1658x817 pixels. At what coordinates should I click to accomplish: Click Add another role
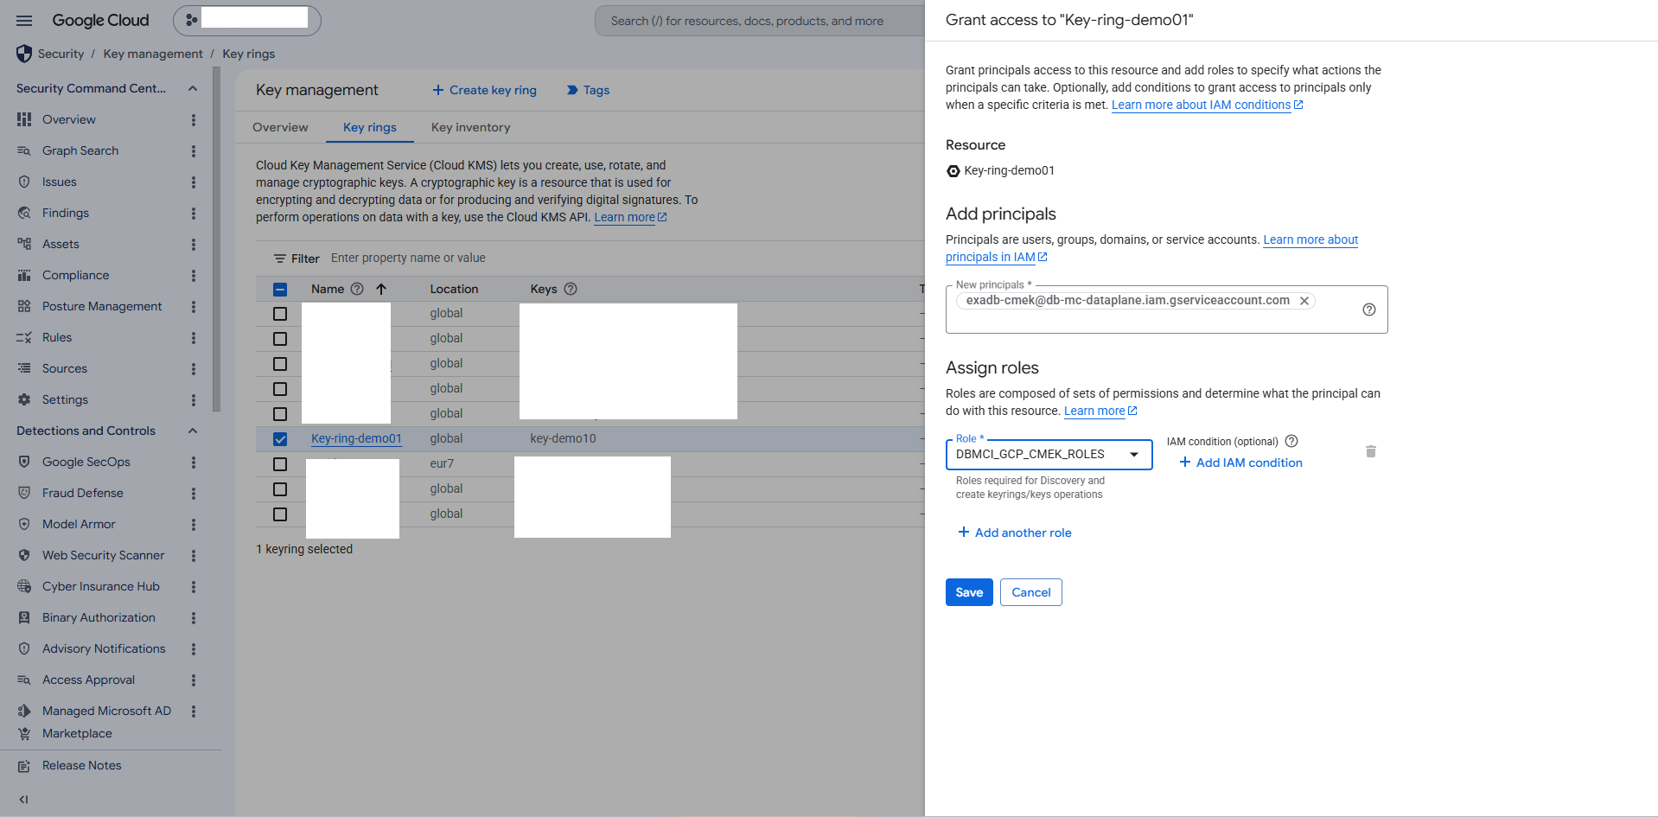pos(1015,533)
